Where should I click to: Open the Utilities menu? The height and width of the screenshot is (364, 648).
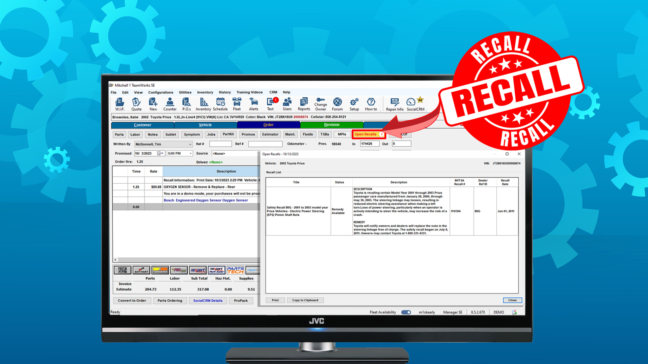(x=185, y=92)
